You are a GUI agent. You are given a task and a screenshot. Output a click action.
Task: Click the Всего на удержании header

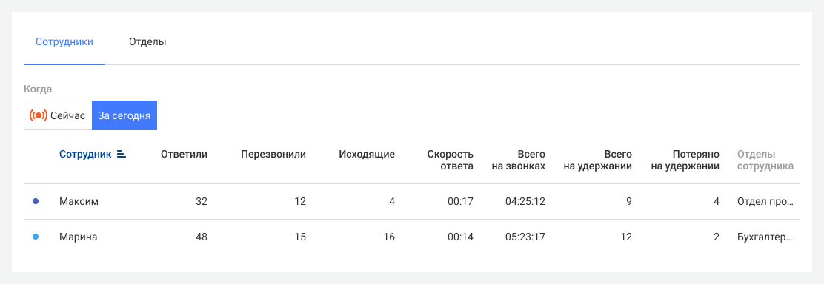pos(601,160)
